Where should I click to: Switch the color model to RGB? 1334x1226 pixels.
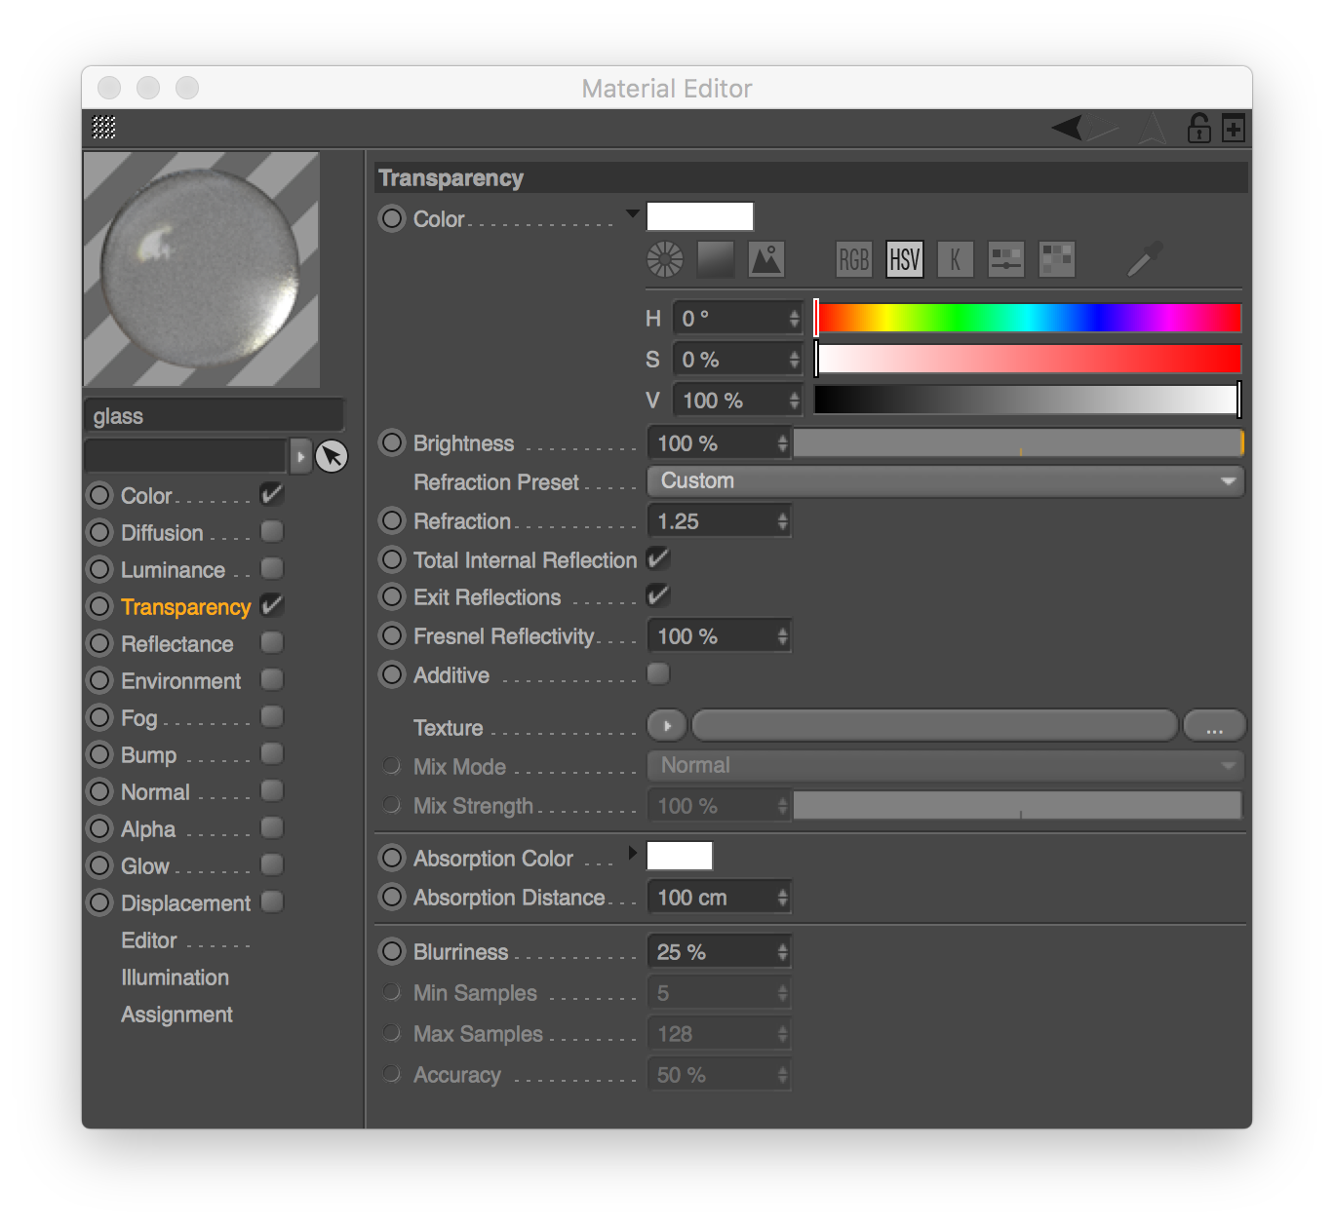[x=853, y=259]
